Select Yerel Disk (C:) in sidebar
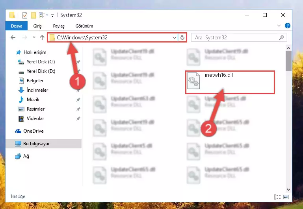 [x=37, y=62]
